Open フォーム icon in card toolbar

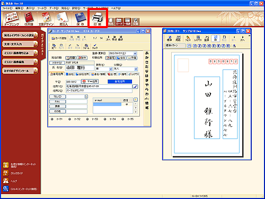(86, 47)
